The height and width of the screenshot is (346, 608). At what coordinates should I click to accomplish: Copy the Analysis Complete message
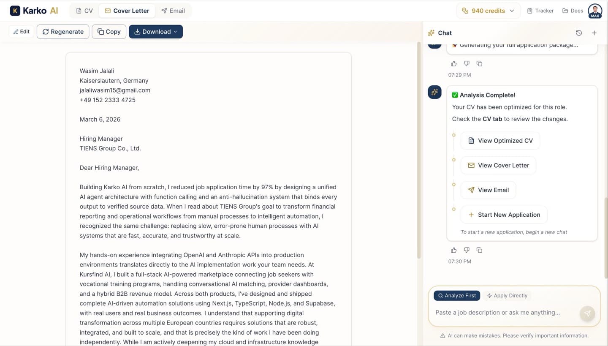pos(479,250)
